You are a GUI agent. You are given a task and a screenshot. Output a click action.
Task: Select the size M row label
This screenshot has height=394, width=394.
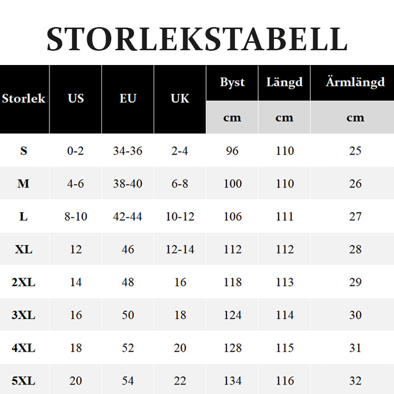(23, 184)
